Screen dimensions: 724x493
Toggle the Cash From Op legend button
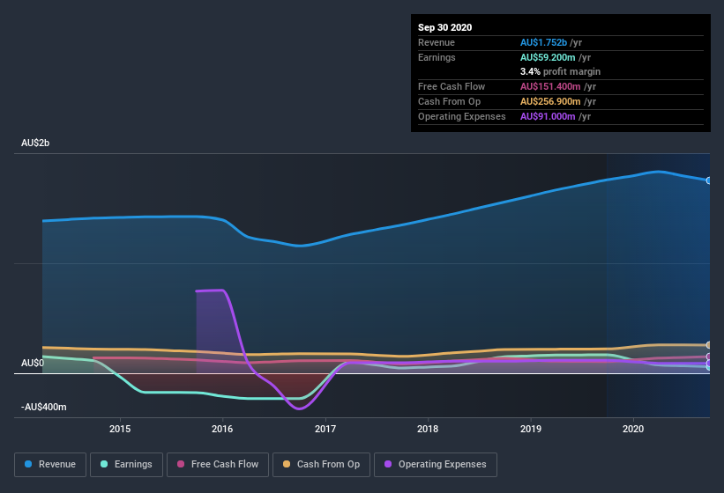(321, 465)
